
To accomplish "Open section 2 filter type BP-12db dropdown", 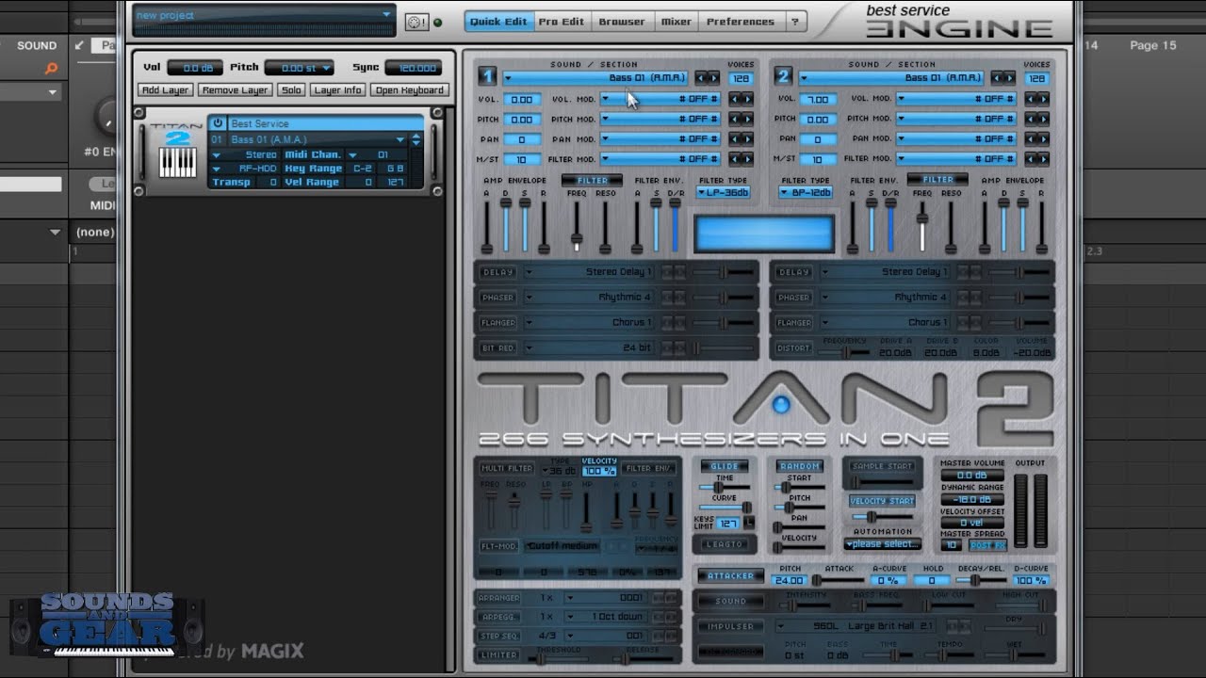I will point(806,193).
